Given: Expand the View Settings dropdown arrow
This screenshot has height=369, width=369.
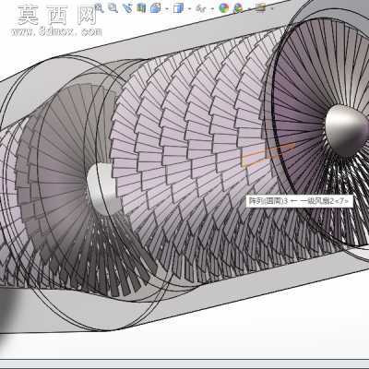Looking at the screenshot, I should pos(272,8).
